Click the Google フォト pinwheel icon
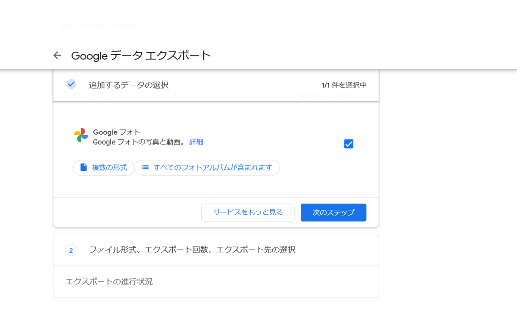This screenshot has width=517, height=330. tap(81, 135)
